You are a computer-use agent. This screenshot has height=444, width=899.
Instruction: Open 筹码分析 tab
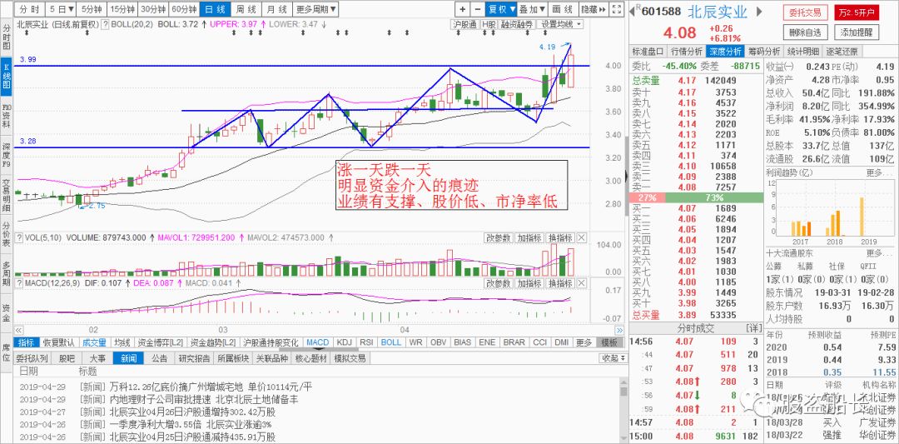click(763, 51)
